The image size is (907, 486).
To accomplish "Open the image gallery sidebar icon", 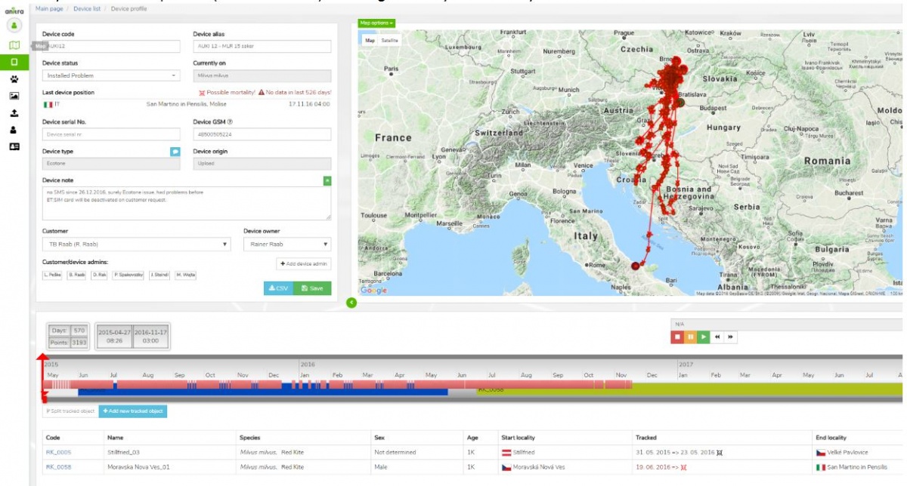I will 14,96.
